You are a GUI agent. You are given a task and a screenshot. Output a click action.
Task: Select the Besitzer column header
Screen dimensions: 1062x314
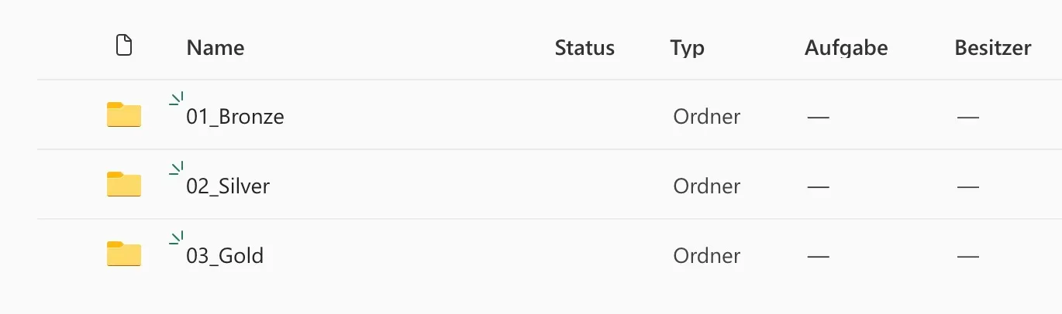pos(993,48)
